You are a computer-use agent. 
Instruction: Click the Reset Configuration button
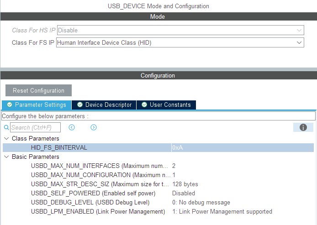[39, 90]
